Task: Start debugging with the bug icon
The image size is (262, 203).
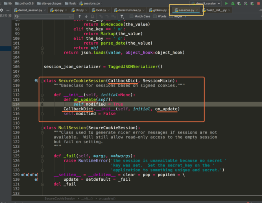Action: pyautogui.click(x=233, y=4)
